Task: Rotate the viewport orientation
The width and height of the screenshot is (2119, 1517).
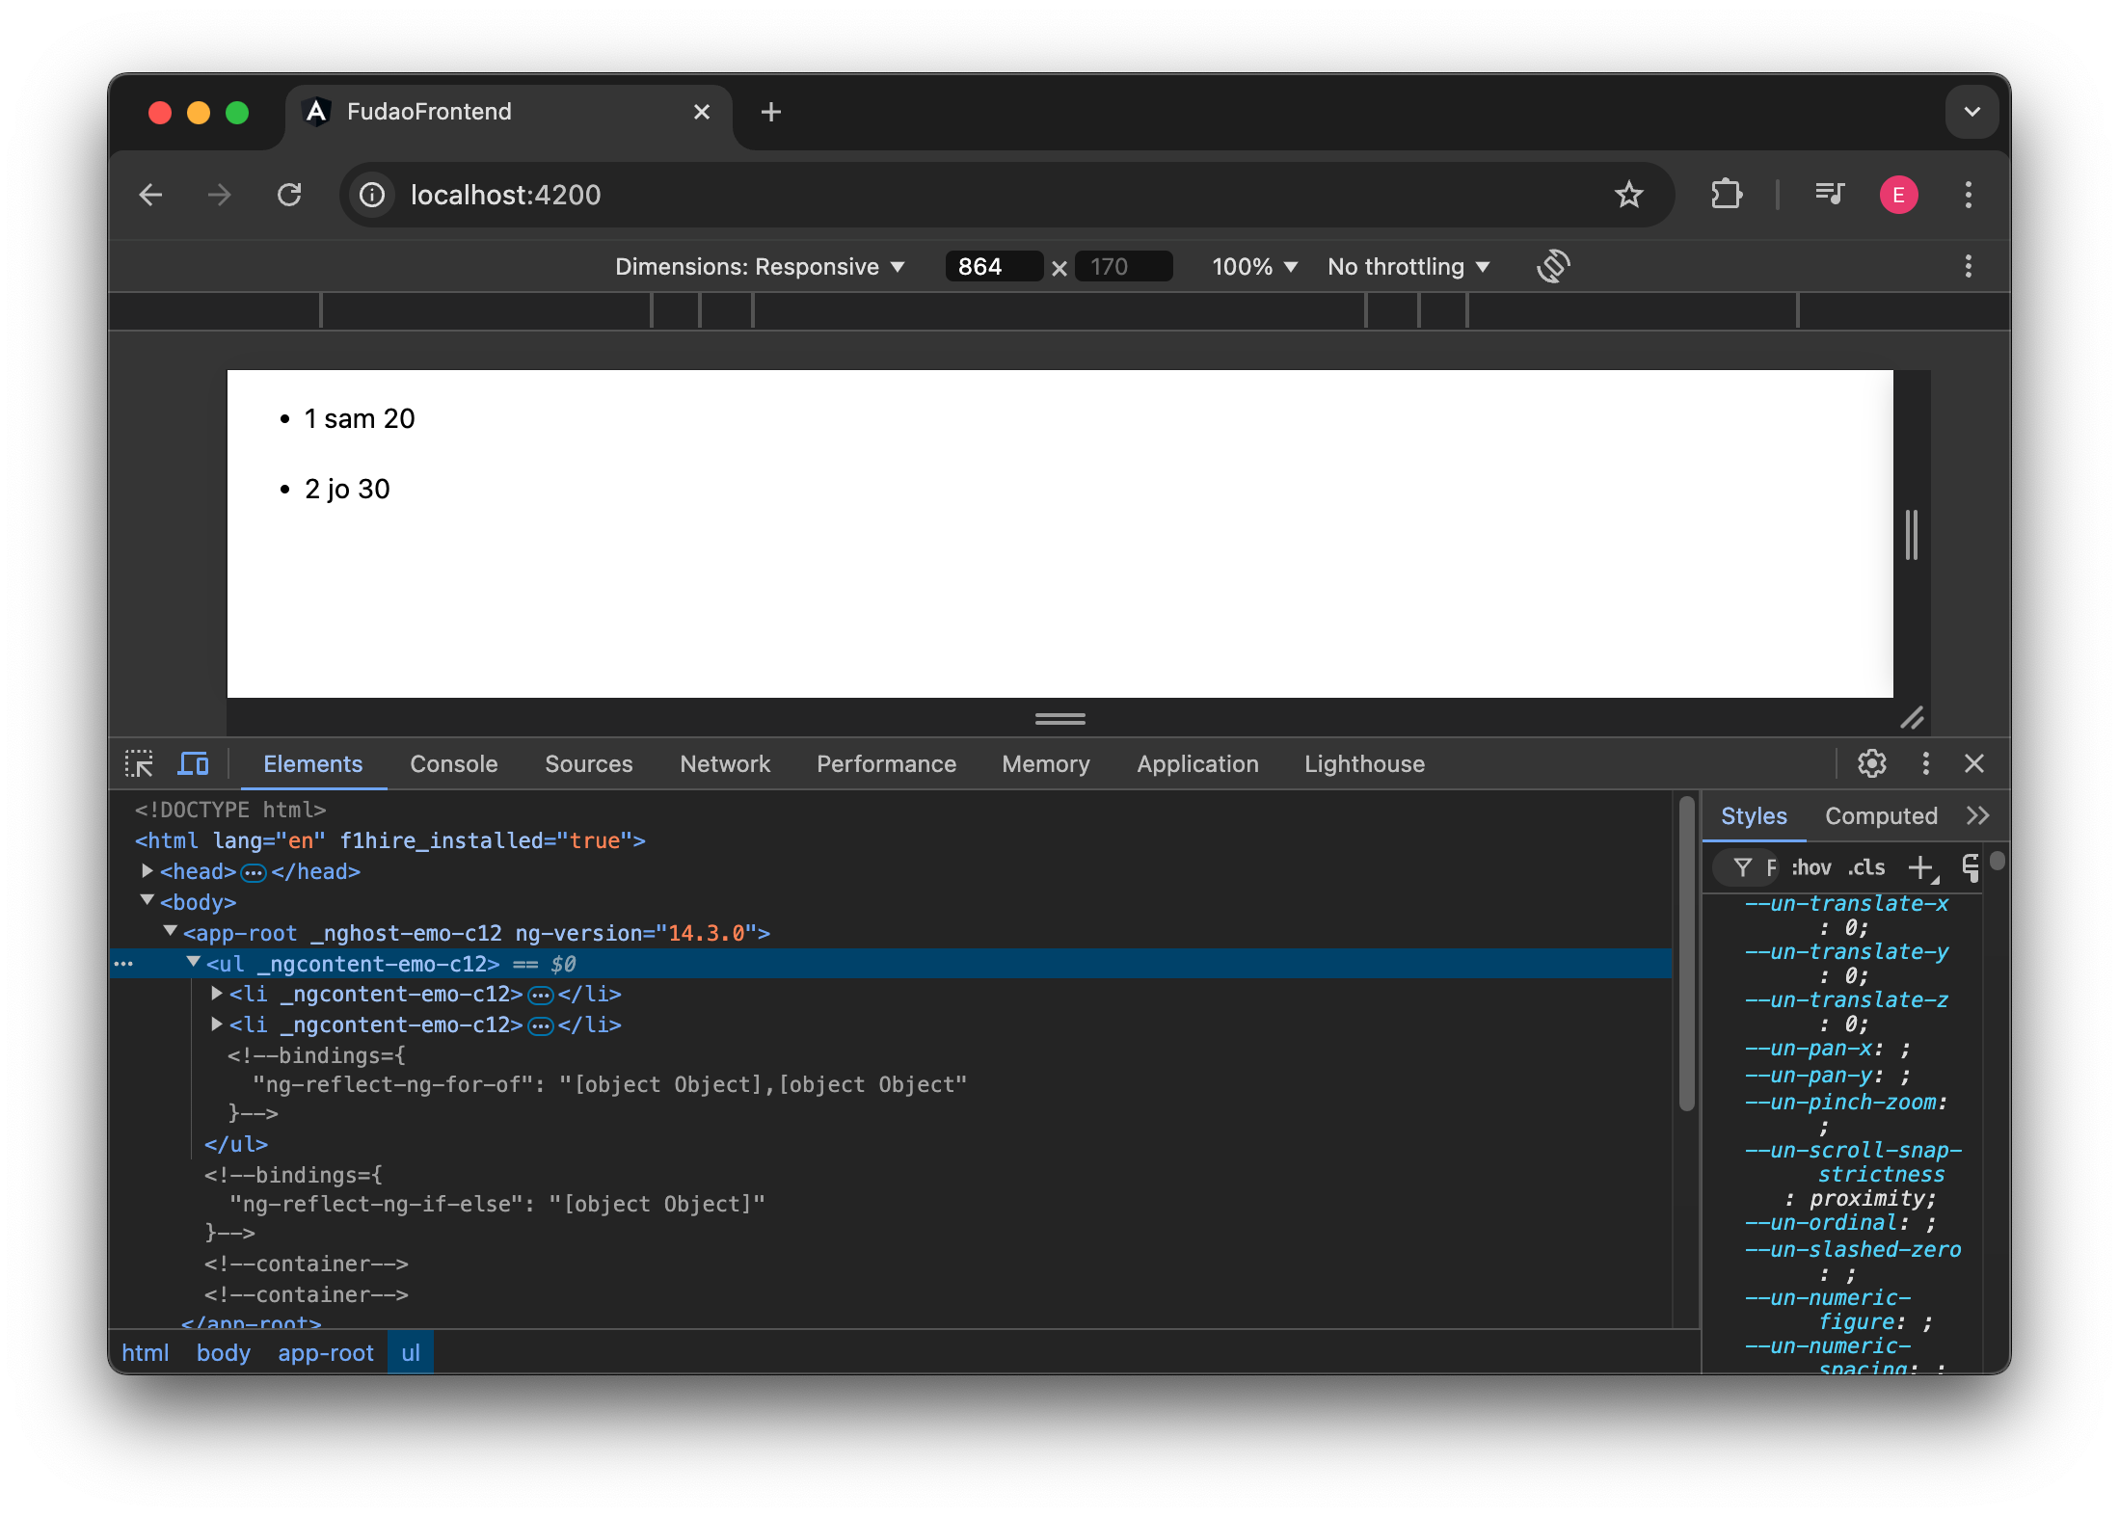Action: click(x=1552, y=266)
